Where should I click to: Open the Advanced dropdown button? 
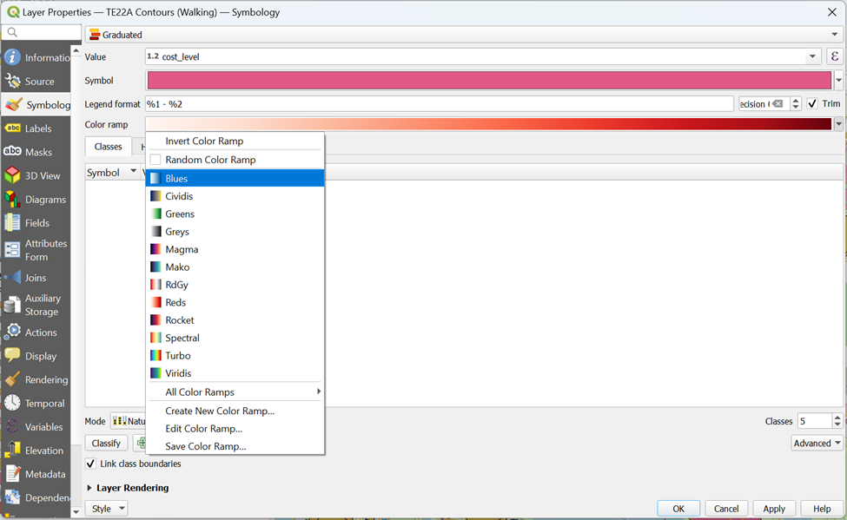coord(817,443)
